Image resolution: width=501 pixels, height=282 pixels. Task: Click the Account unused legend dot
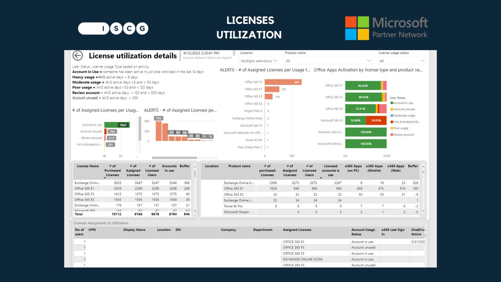coord(391,109)
